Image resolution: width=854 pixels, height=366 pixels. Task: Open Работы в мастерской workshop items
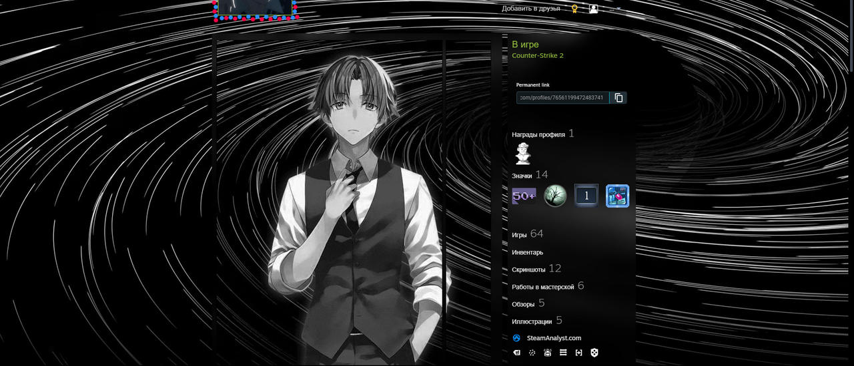pyautogui.click(x=543, y=287)
